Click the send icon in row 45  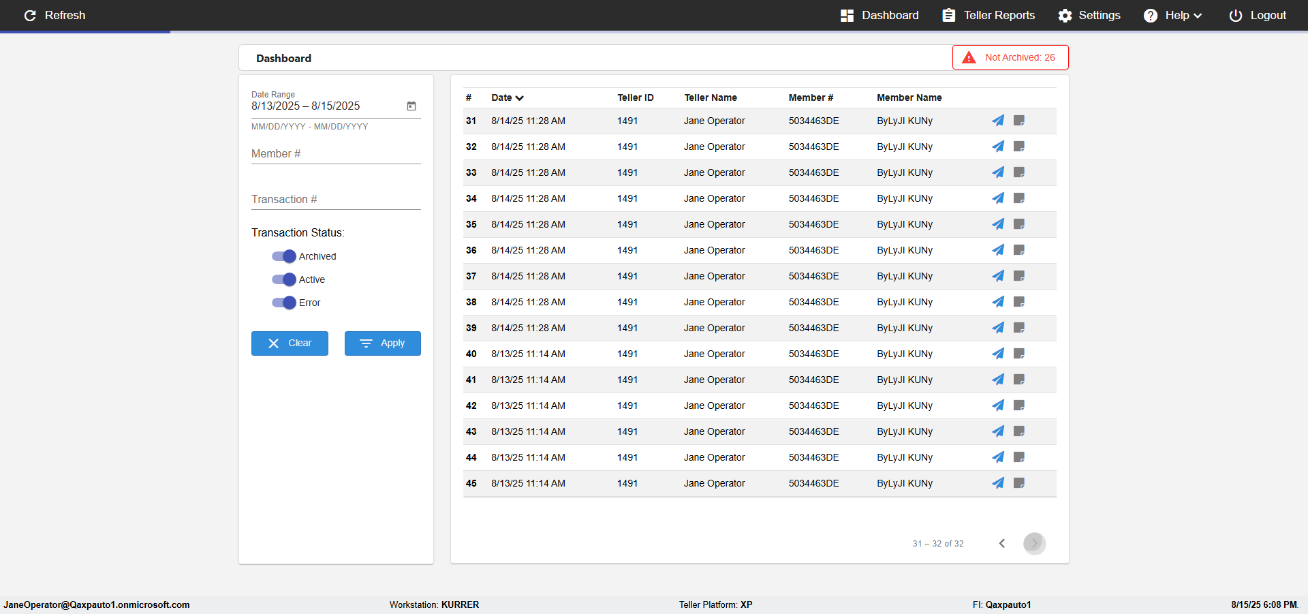click(x=998, y=483)
